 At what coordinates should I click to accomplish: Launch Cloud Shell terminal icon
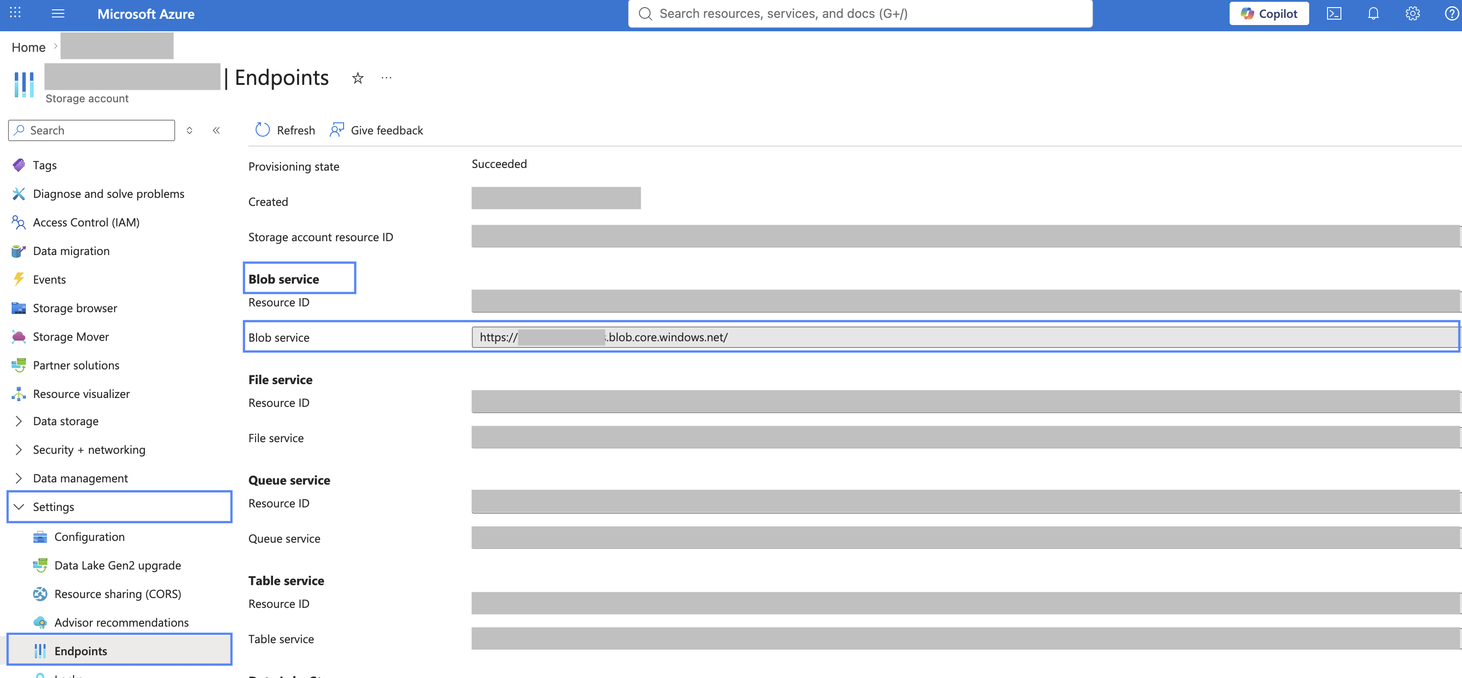(x=1334, y=13)
